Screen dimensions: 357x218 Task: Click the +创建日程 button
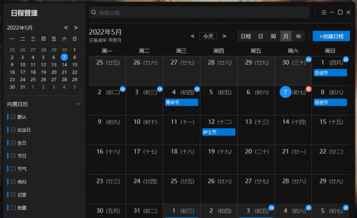click(331, 36)
